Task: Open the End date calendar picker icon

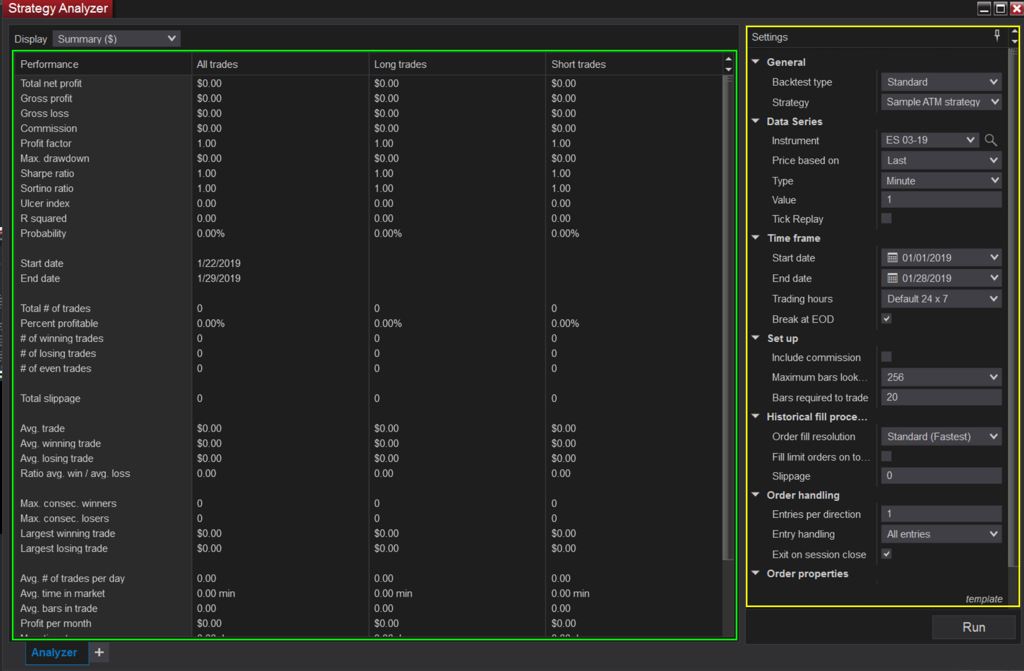Action: coord(892,279)
